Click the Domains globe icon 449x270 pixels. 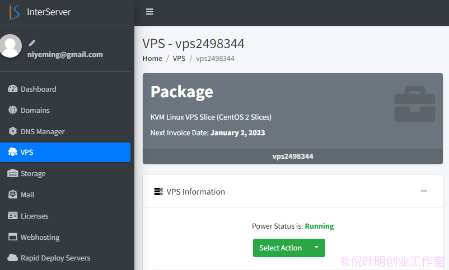13,110
